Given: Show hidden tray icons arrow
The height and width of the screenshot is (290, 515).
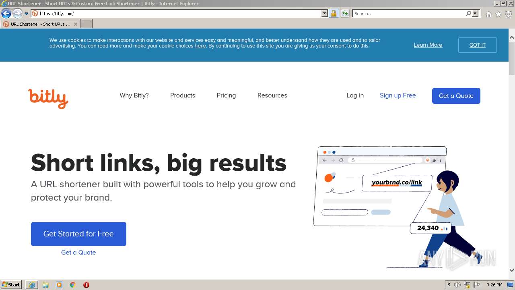Looking at the screenshot, I should pos(449,285).
